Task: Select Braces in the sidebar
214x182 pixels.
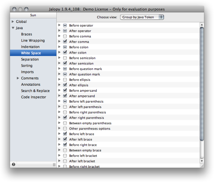Action: (27, 34)
